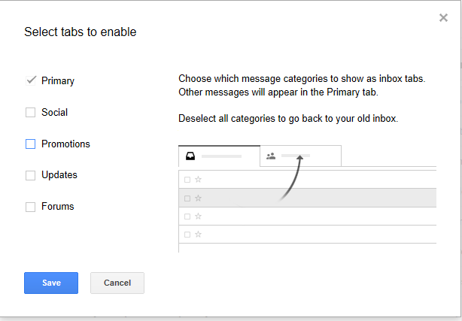Close the dialog with the X icon

tap(443, 18)
